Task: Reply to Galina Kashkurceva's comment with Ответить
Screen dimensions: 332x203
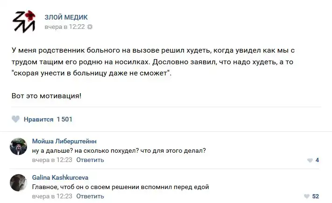Action: point(90,196)
